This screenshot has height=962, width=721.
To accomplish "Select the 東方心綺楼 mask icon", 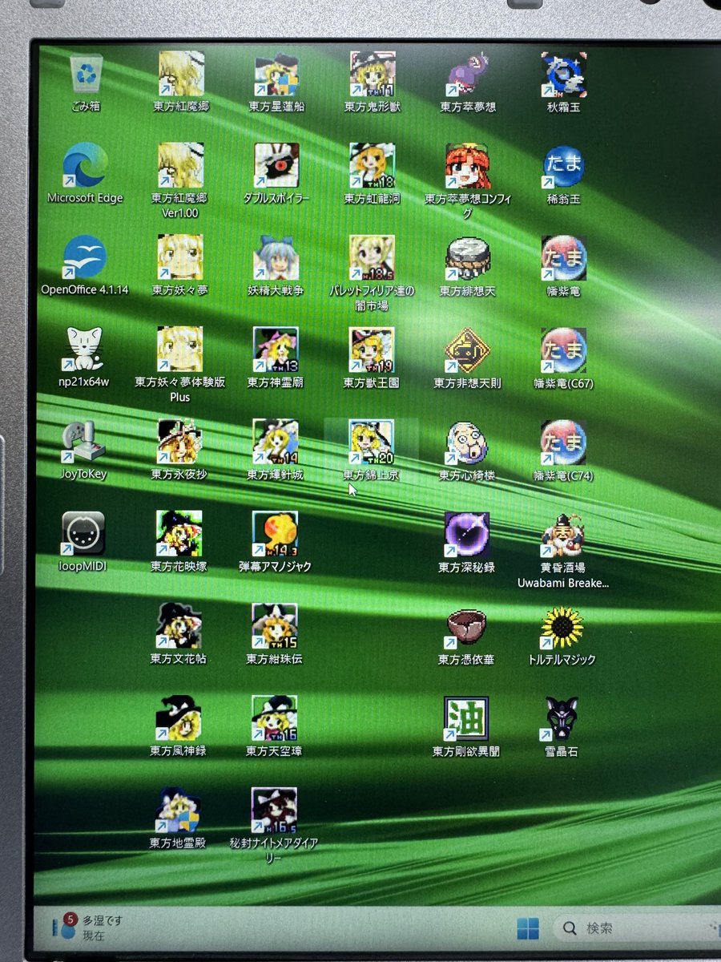I will [x=467, y=442].
